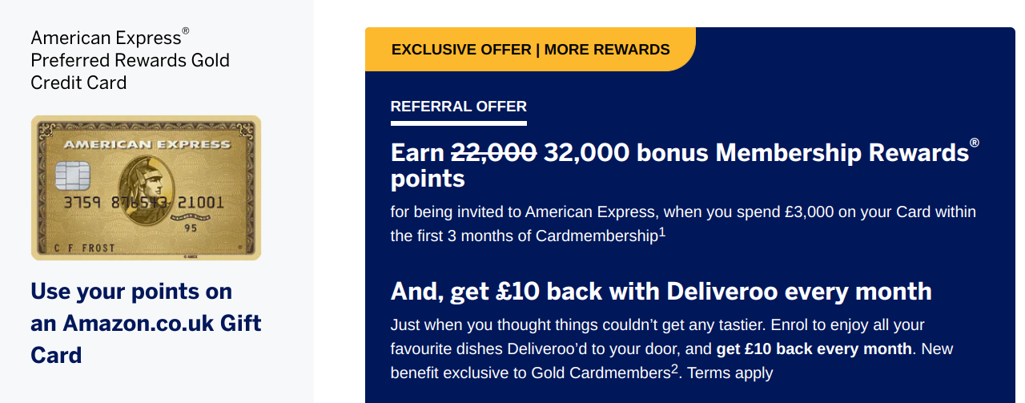Viewport: 1025px width, 403px height.
Task: Click the registered symbol after American Express title
Action: pos(186,31)
